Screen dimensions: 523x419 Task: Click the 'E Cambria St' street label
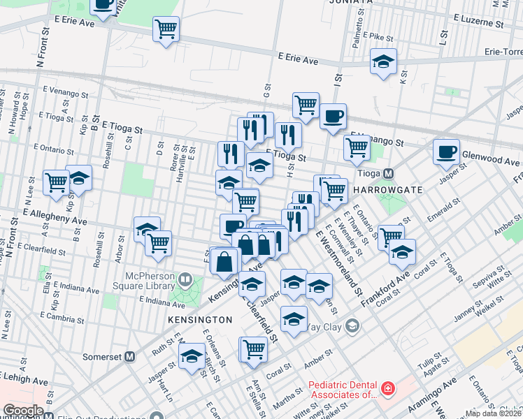tap(62, 318)
